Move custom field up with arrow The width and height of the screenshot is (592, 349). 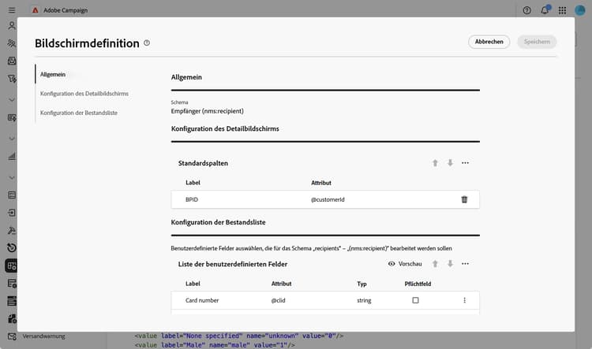click(435, 264)
